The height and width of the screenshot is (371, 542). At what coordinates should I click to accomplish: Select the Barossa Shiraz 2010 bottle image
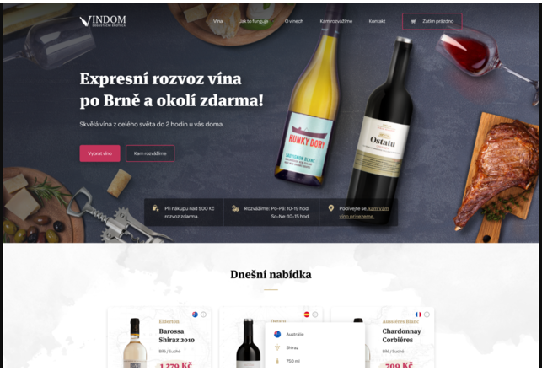point(135,343)
